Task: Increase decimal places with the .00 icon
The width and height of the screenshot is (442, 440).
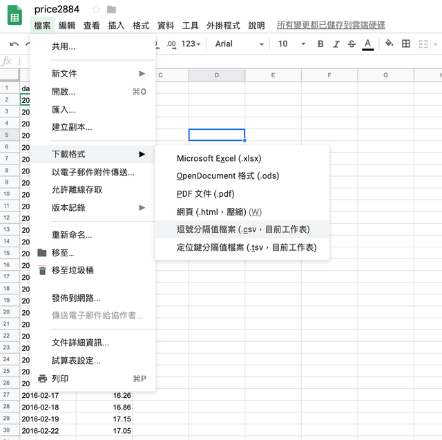Action: click(171, 44)
